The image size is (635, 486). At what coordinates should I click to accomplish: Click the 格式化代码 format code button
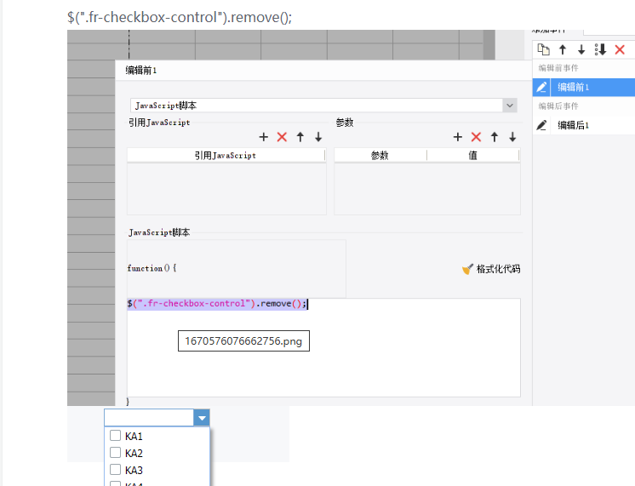491,269
